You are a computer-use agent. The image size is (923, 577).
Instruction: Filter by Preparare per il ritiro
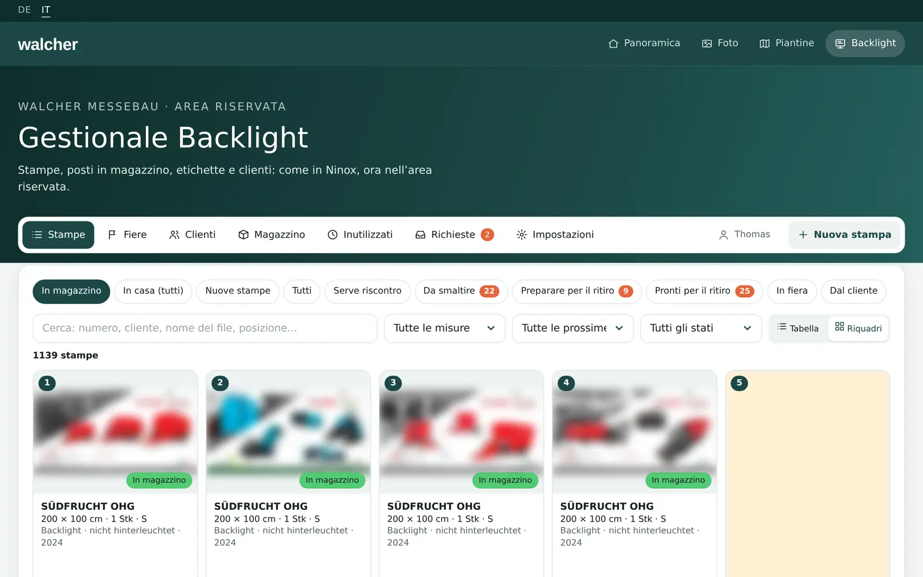tap(577, 291)
